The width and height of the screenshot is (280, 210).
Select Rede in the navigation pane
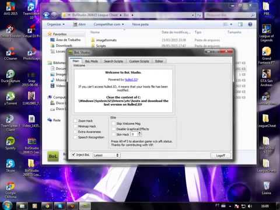[x=54, y=120]
